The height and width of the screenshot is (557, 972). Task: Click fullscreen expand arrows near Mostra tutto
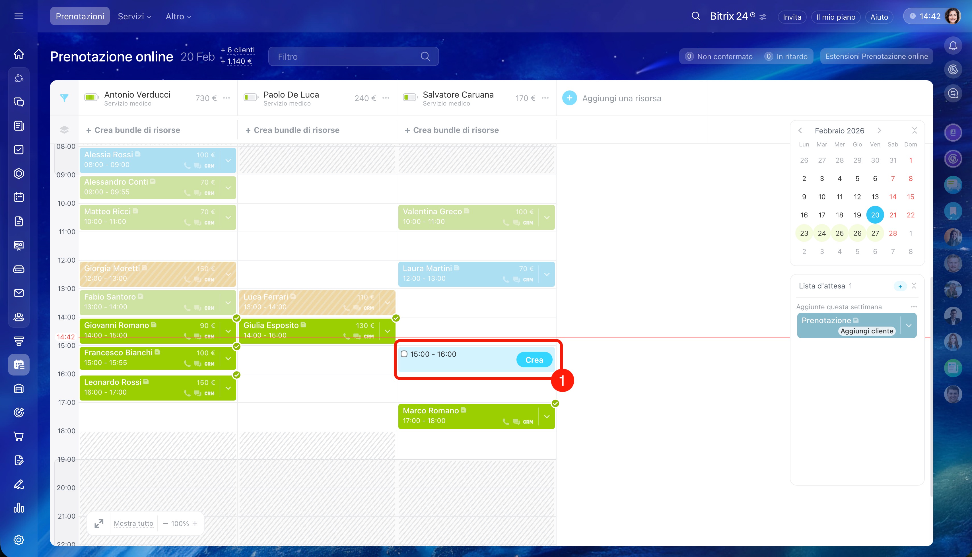tap(99, 523)
